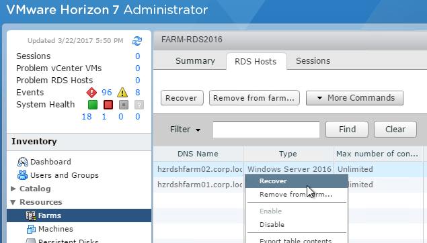Choose Remove from farm in context menu

(297, 195)
